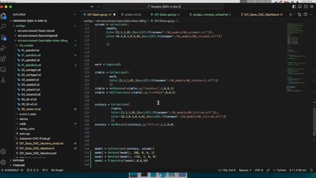Screen dimensions: 316x178
Task: Click the 3.11.2 64-bit interpreter selector
Action: coord(298,170)
